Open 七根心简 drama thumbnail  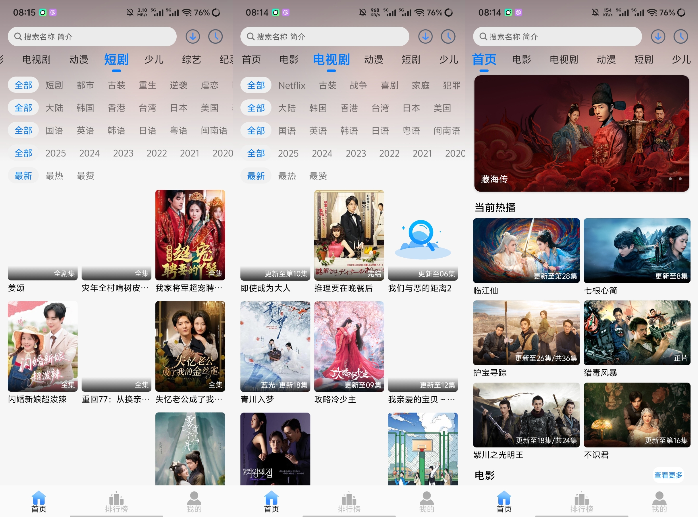point(637,250)
